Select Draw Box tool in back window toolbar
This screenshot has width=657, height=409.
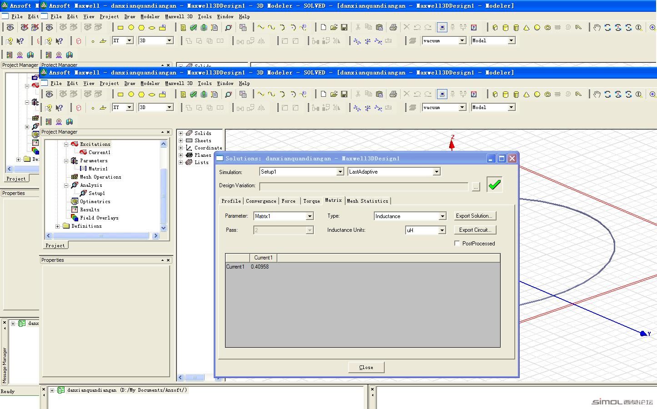coord(495,27)
